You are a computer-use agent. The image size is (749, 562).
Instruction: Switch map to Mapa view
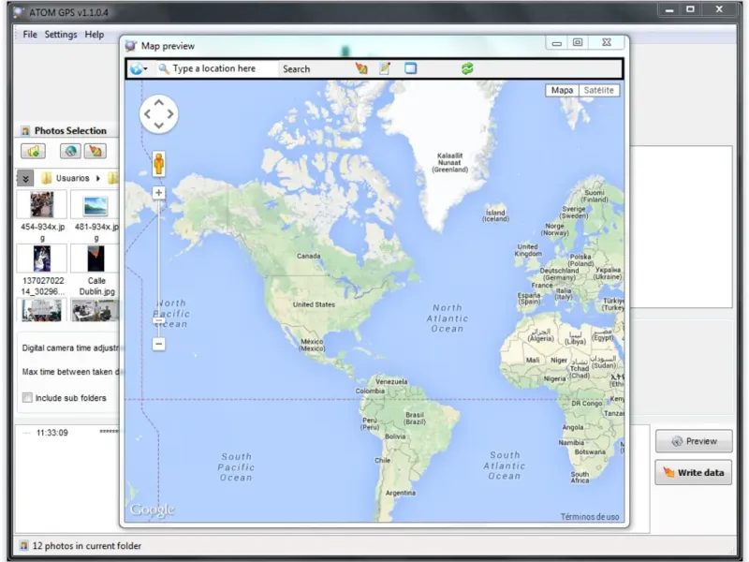(562, 90)
